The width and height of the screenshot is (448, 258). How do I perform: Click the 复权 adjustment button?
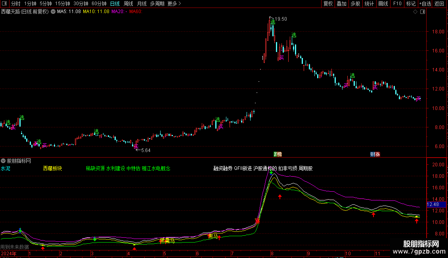click(x=328, y=4)
